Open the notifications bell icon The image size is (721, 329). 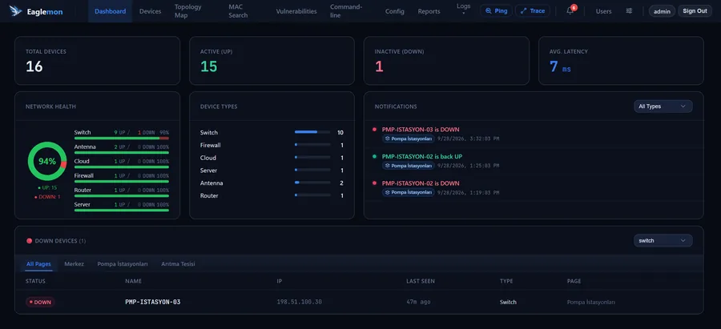coord(570,11)
